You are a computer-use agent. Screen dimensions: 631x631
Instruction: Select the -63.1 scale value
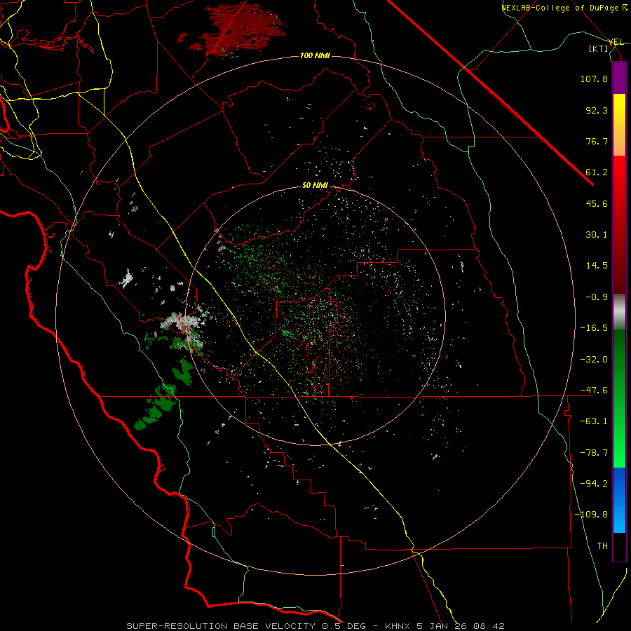(594, 421)
